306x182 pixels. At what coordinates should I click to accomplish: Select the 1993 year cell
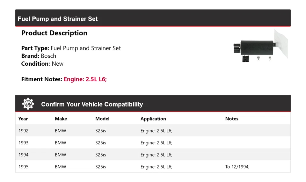[x=23, y=143]
